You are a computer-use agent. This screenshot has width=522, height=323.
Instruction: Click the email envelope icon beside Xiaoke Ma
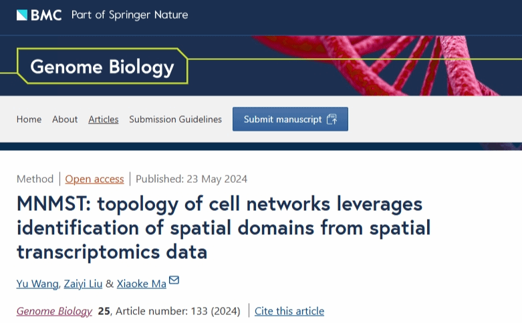[174, 280]
